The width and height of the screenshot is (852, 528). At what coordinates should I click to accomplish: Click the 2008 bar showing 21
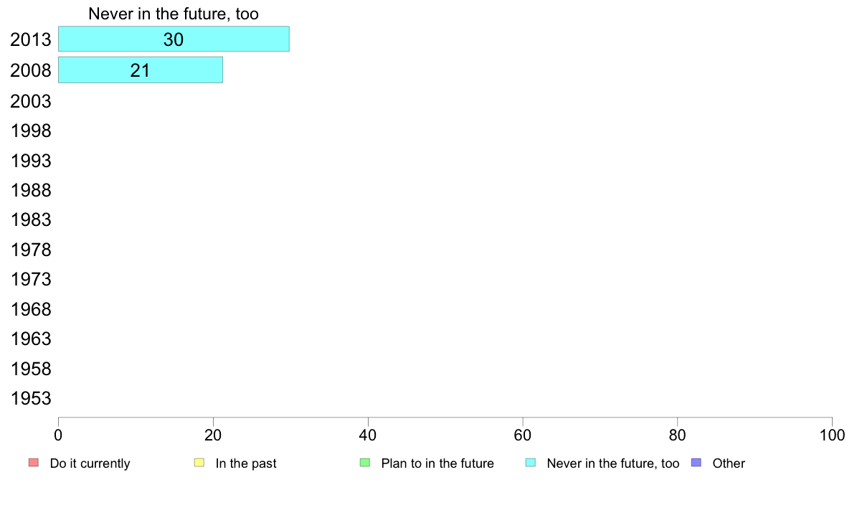140,70
